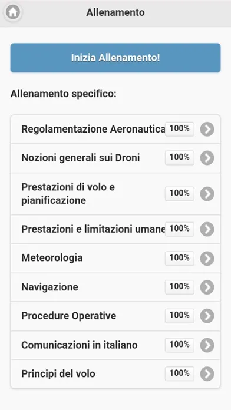Expand Principi del volo chevron
This screenshot has width=231, height=410.
[x=207, y=374]
